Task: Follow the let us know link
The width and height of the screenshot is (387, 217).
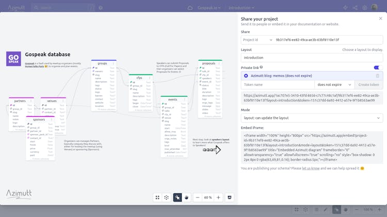Action: tap(311, 168)
